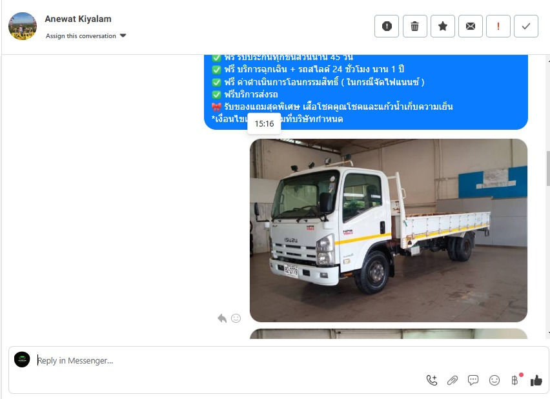This screenshot has width=550, height=399.
Task: Open Anewat Kiyalam contact name
Action: click(78, 19)
